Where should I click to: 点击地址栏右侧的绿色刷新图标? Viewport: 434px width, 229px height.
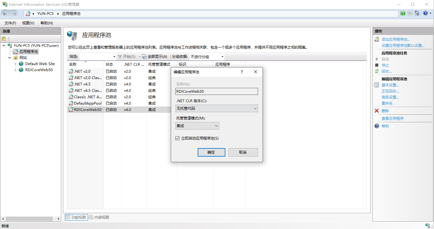point(403,13)
